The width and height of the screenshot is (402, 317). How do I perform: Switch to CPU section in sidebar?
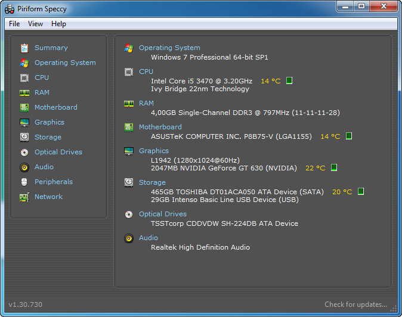[42, 77]
